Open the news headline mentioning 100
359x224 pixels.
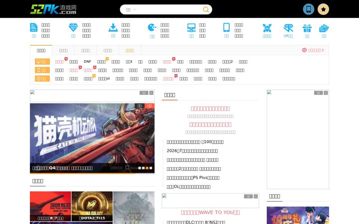pos(195,142)
